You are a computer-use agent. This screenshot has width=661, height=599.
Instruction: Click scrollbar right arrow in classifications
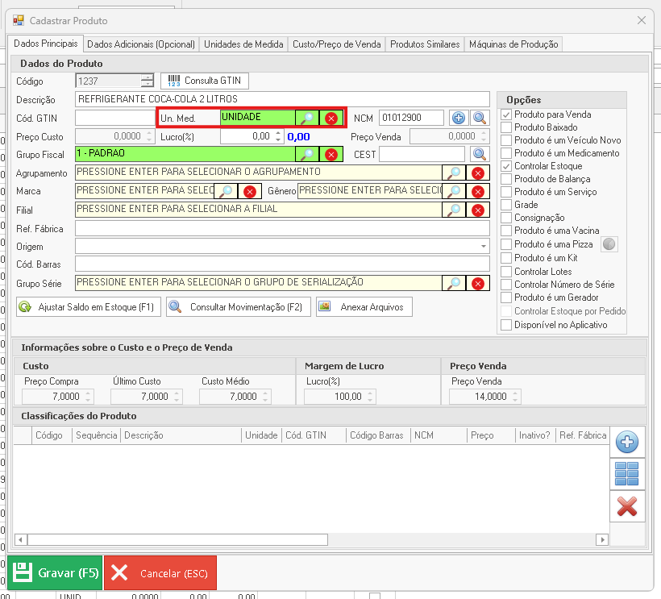point(602,539)
